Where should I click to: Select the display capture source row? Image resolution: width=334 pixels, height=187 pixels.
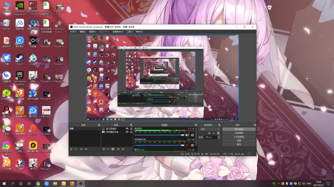point(117,129)
